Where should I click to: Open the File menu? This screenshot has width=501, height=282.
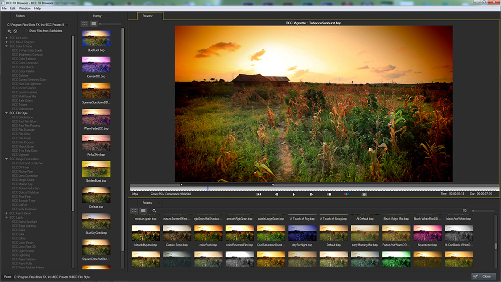(4, 9)
